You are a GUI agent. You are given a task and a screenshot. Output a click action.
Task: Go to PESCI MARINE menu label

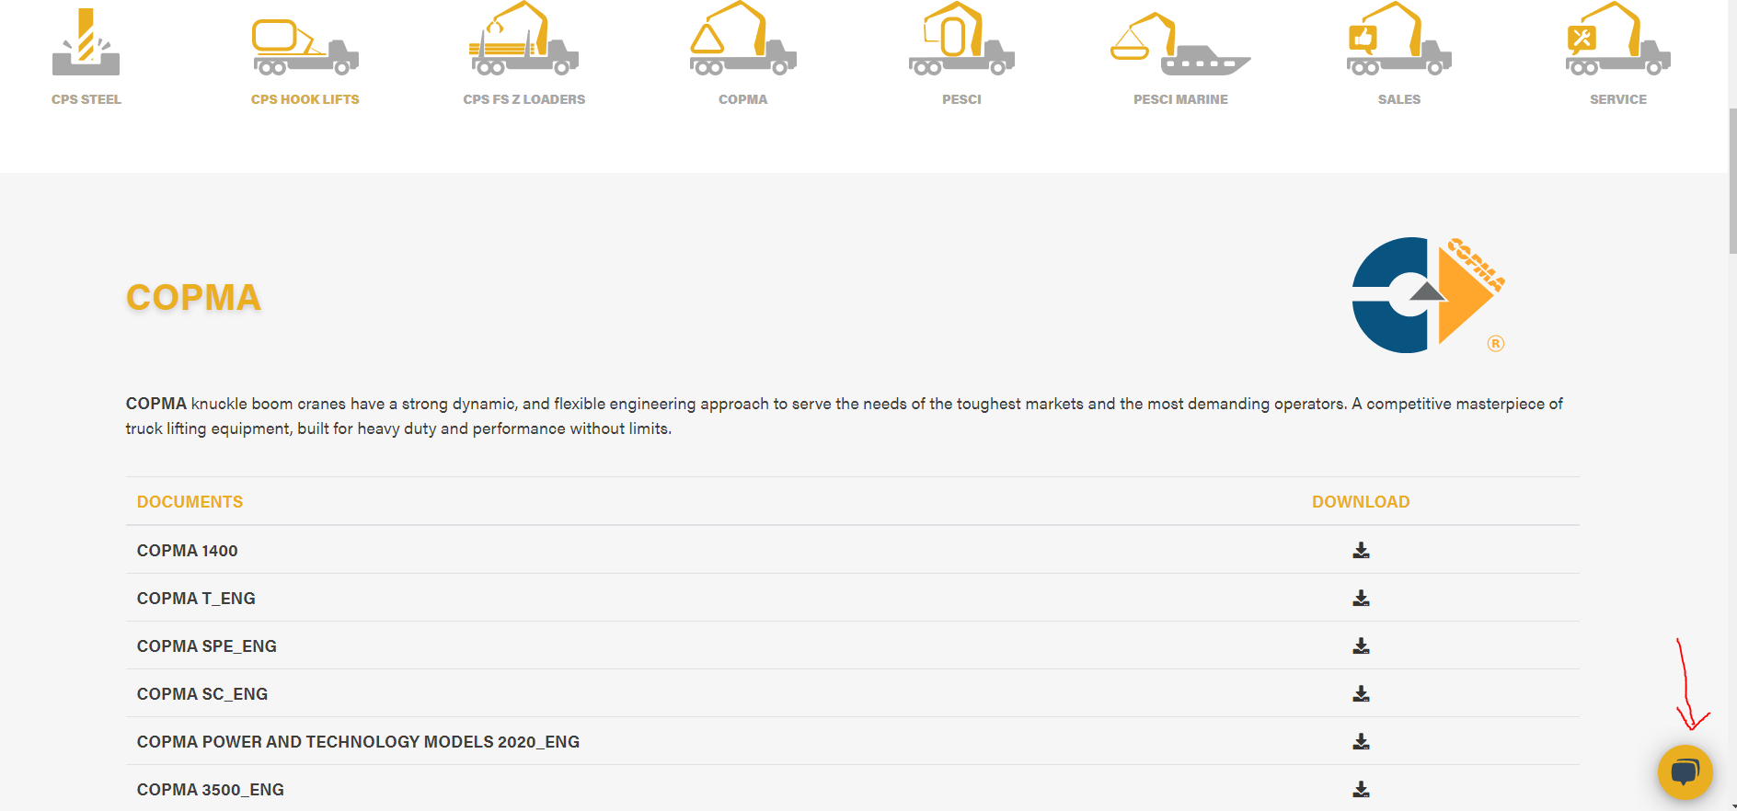[1180, 99]
